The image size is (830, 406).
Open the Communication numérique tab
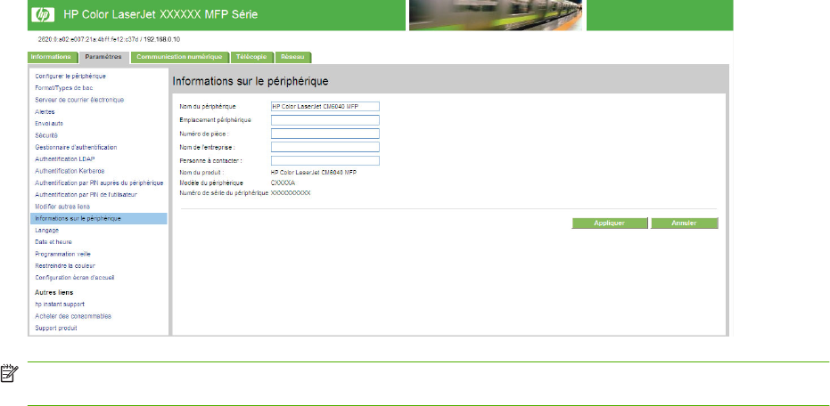[180, 57]
